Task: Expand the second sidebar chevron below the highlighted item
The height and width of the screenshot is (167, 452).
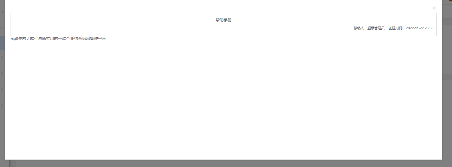Action: (2, 74)
